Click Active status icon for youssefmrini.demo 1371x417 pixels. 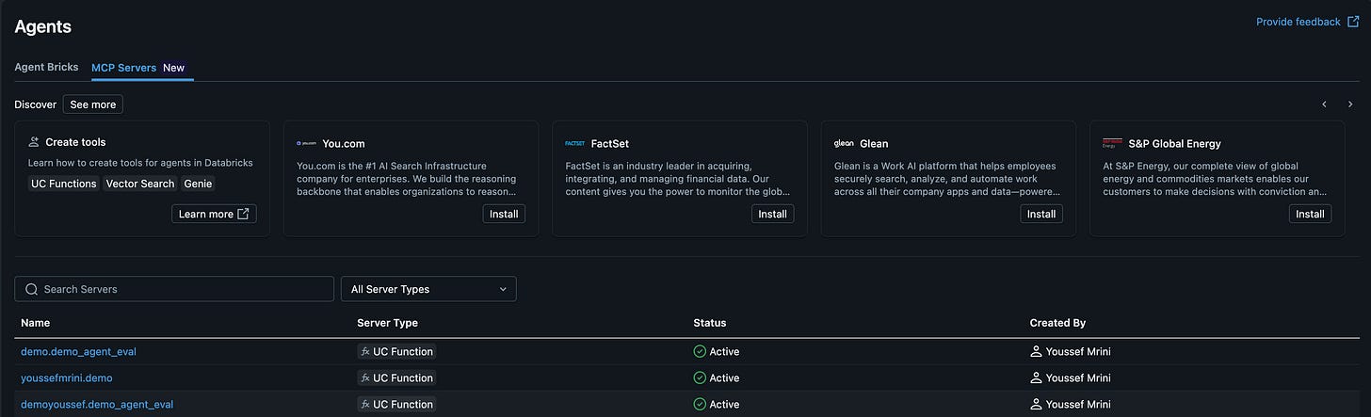pyautogui.click(x=700, y=377)
